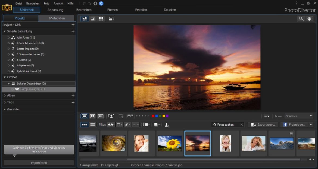The height and width of the screenshot is (169, 318).
Task: Select the spiral staircase thumbnail
Action: [x=114, y=143]
